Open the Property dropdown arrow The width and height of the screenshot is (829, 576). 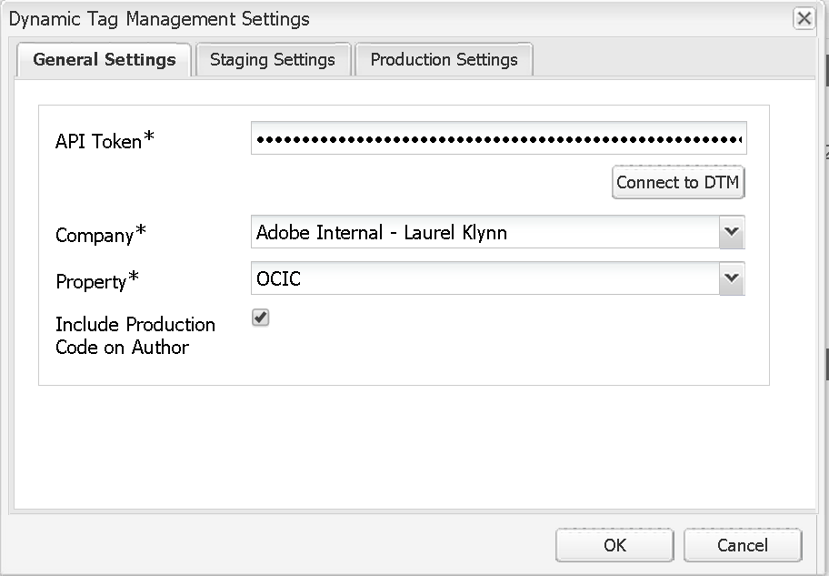click(x=732, y=278)
